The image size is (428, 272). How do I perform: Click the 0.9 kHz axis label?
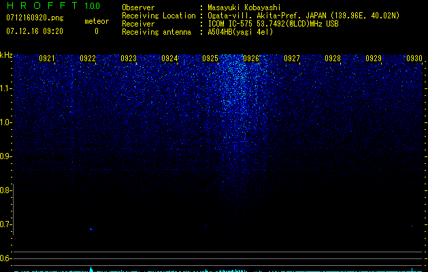click(5, 156)
